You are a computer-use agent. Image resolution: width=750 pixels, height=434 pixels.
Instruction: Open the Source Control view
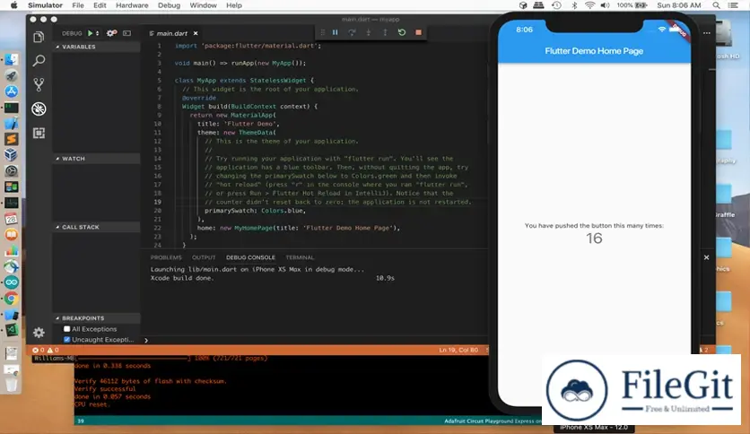pos(39,84)
